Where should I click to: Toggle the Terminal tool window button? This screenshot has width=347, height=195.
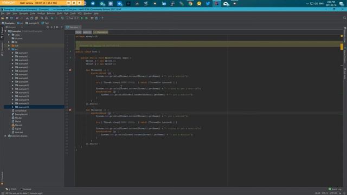click(x=25, y=189)
